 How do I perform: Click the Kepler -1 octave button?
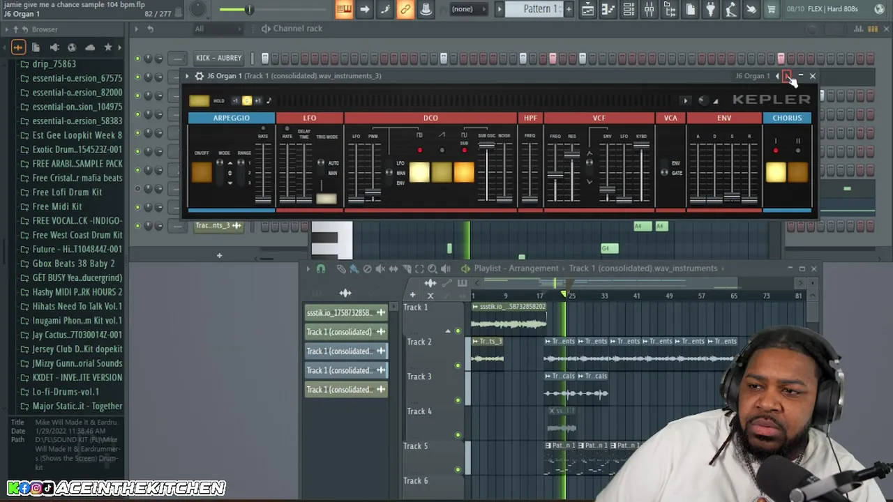click(235, 101)
